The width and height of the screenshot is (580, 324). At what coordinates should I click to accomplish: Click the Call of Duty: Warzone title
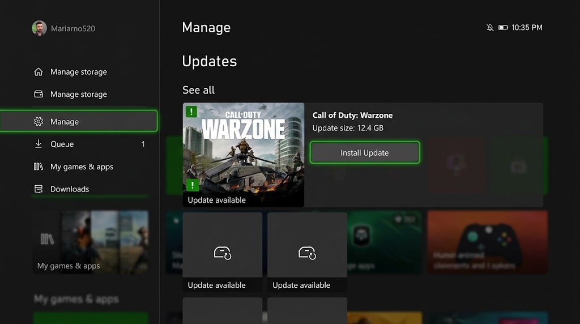click(x=352, y=115)
